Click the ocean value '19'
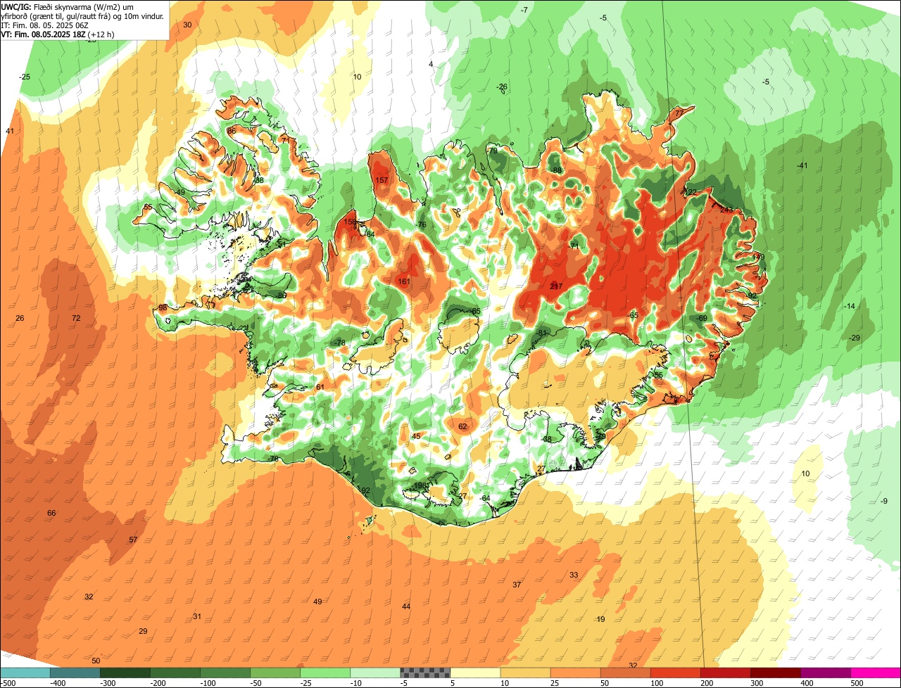Image resolution: width=901 pixels, height=688 pixels. click(x=600, y=620)
